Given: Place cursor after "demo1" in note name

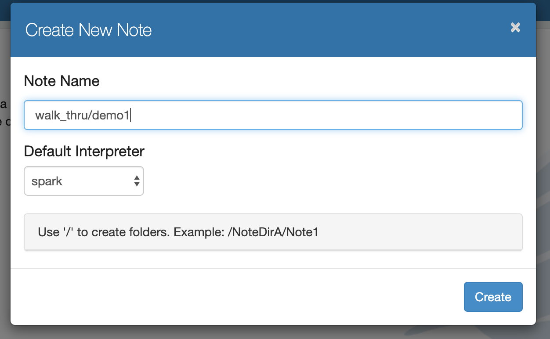Looking at the screenshot, I should pos(130,115).
